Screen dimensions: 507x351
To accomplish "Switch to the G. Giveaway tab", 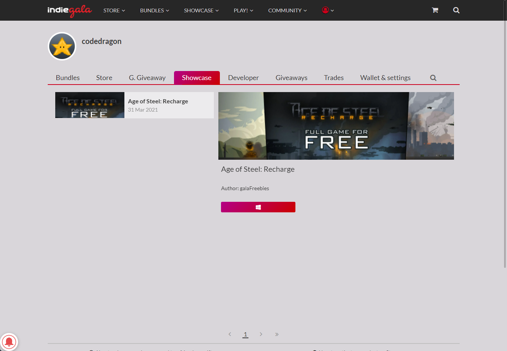I will point(147,78).
